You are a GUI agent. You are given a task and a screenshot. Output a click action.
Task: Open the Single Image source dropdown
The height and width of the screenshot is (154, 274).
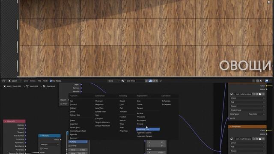[247, 110]
